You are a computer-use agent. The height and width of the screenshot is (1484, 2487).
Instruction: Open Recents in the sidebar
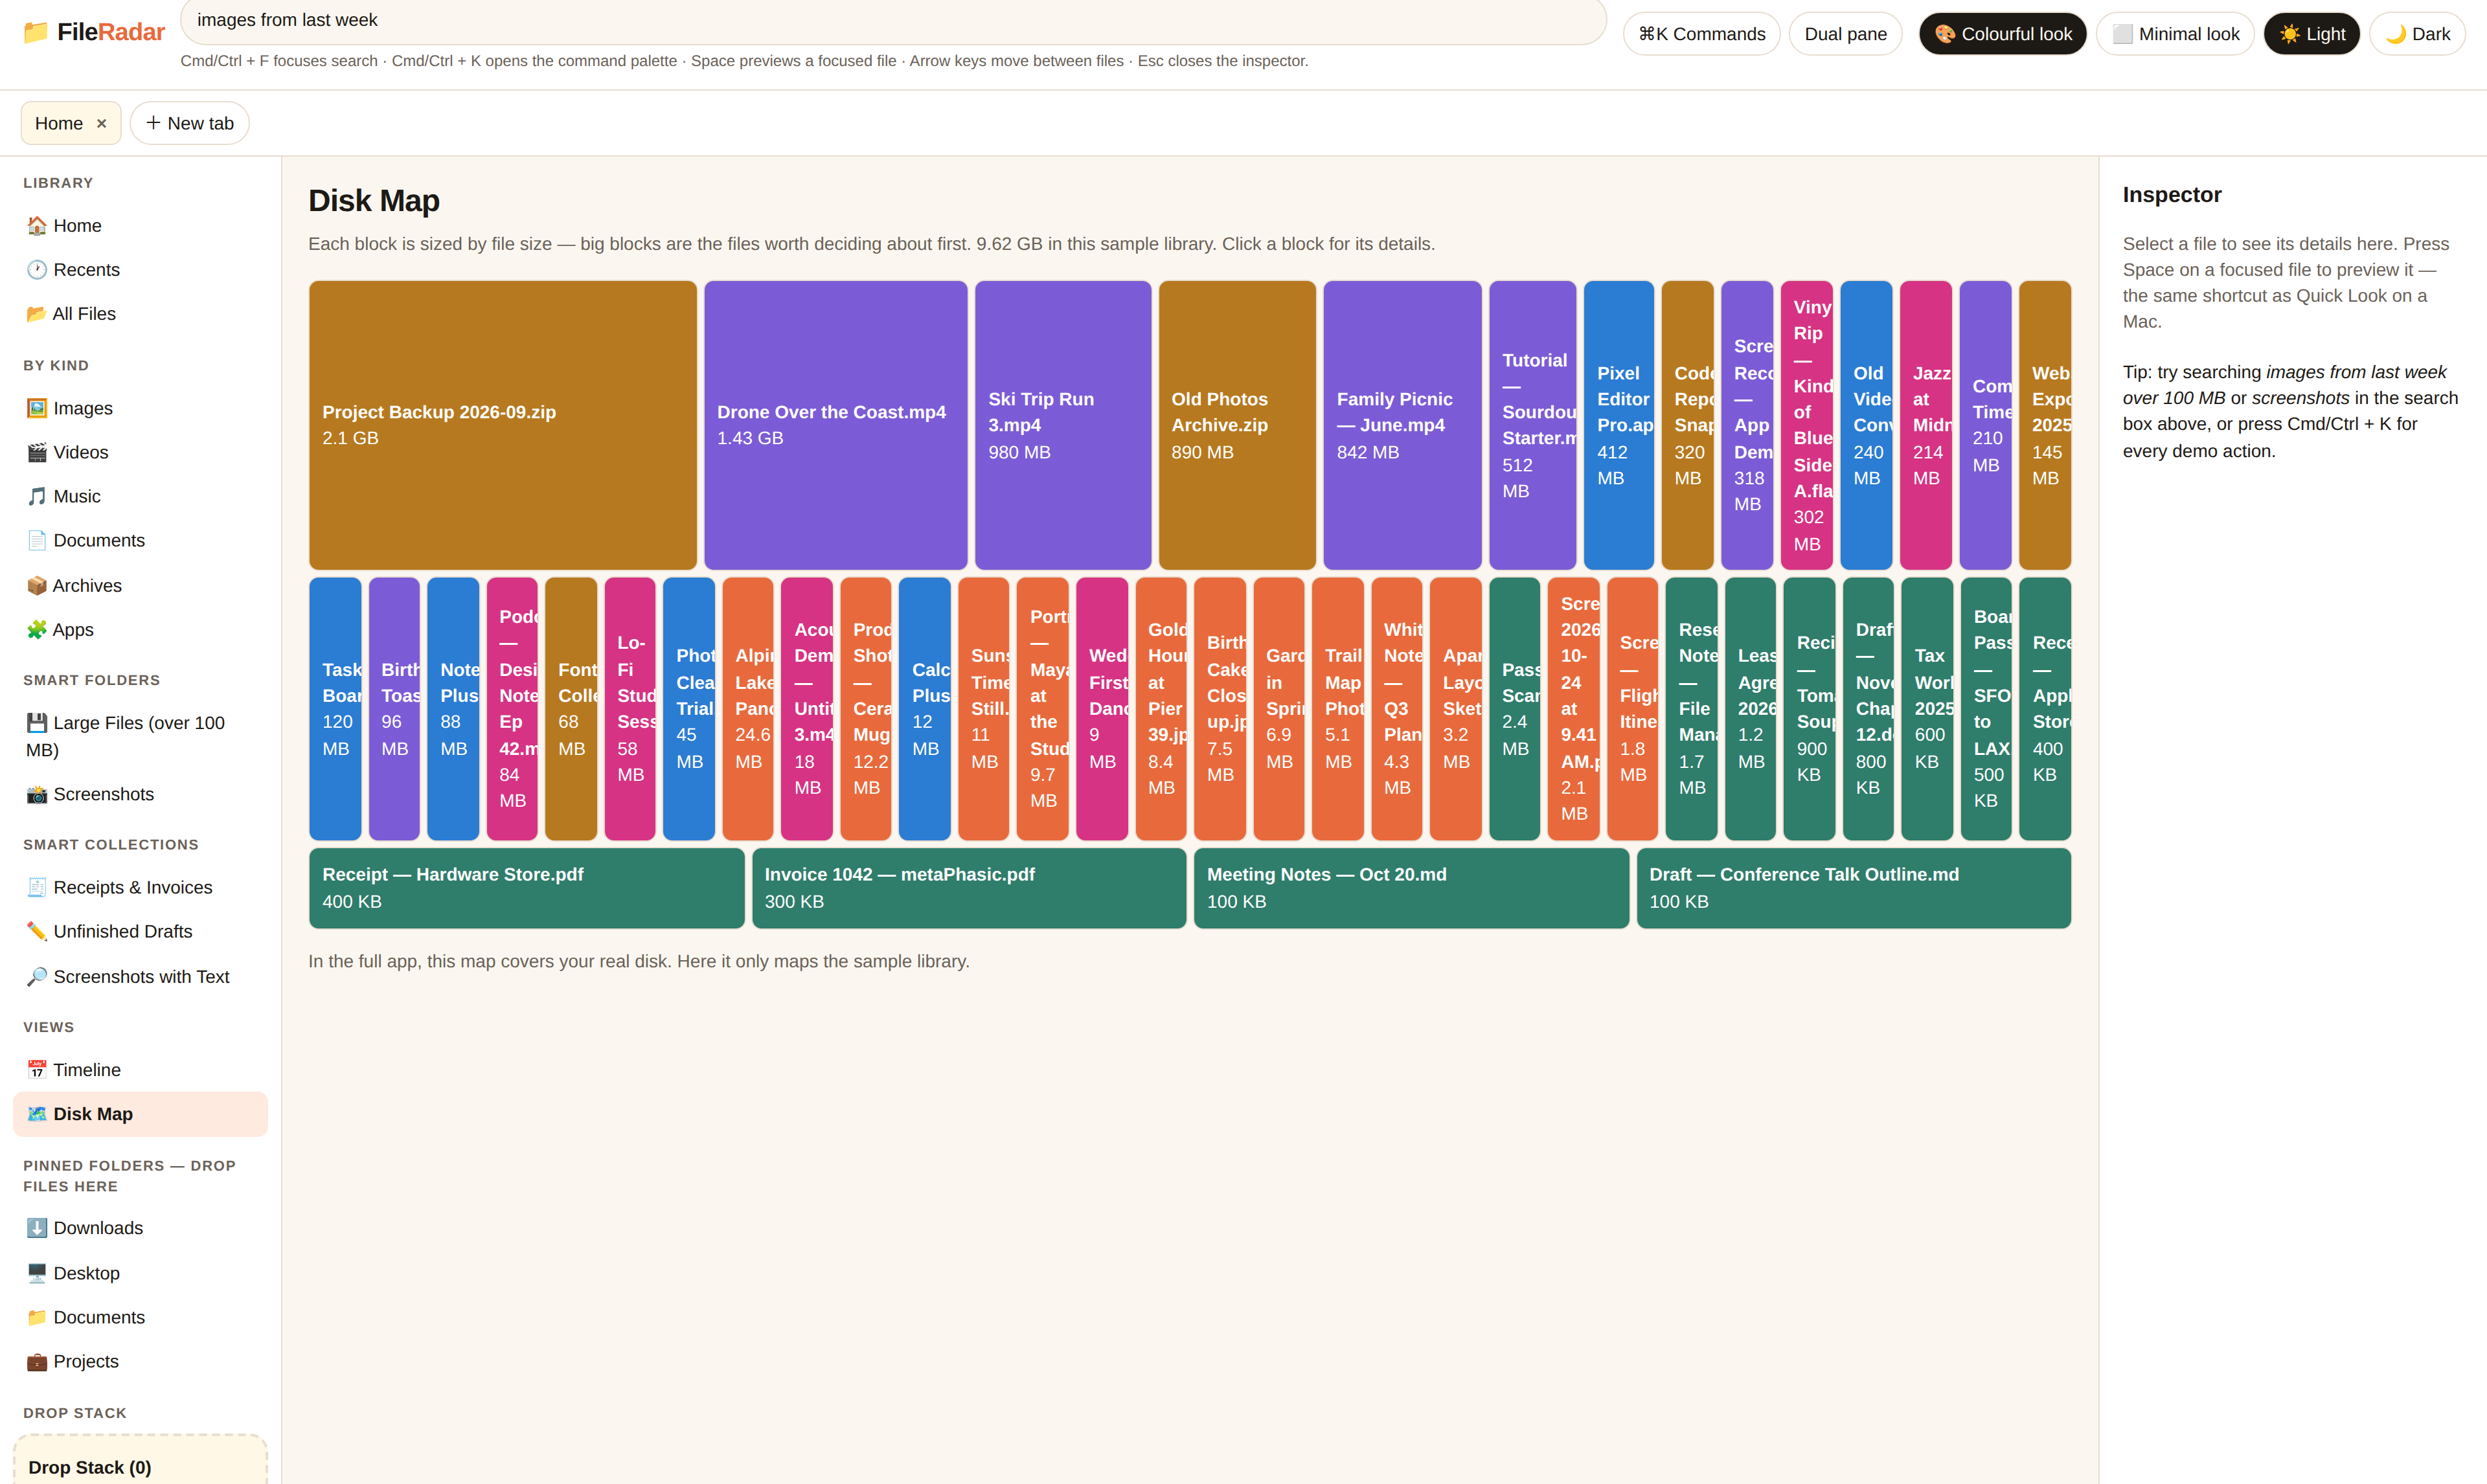pyautogui.click(x=140, y=270)
